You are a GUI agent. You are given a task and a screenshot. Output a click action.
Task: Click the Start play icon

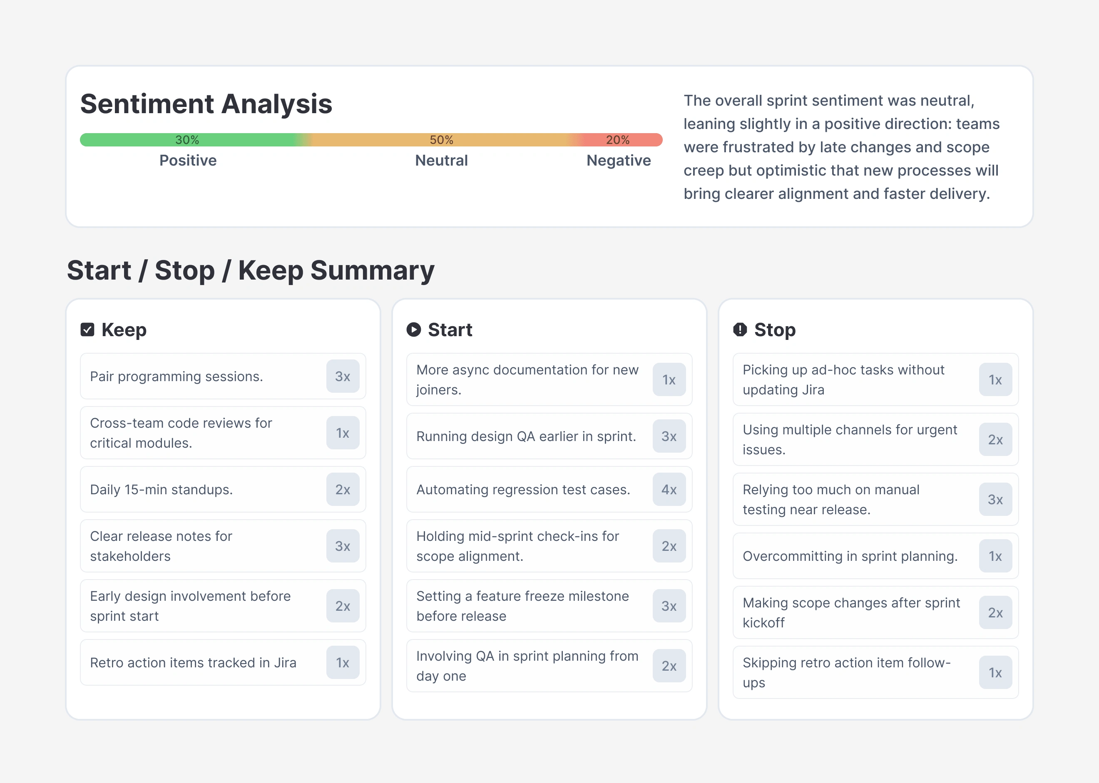click(413, 330)
